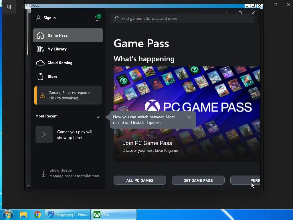293x220 pixels.
Task: Open the Most Recent sort menu icon
Action: tap(98, 117)
